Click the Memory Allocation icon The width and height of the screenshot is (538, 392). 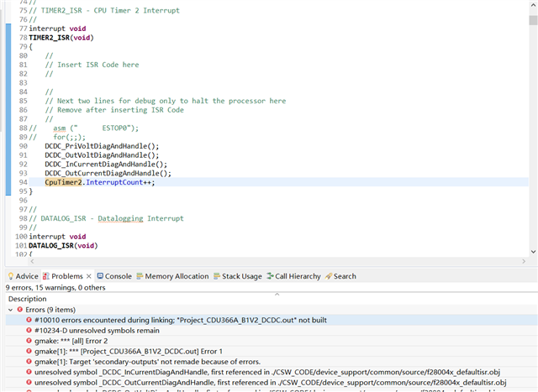140,276
